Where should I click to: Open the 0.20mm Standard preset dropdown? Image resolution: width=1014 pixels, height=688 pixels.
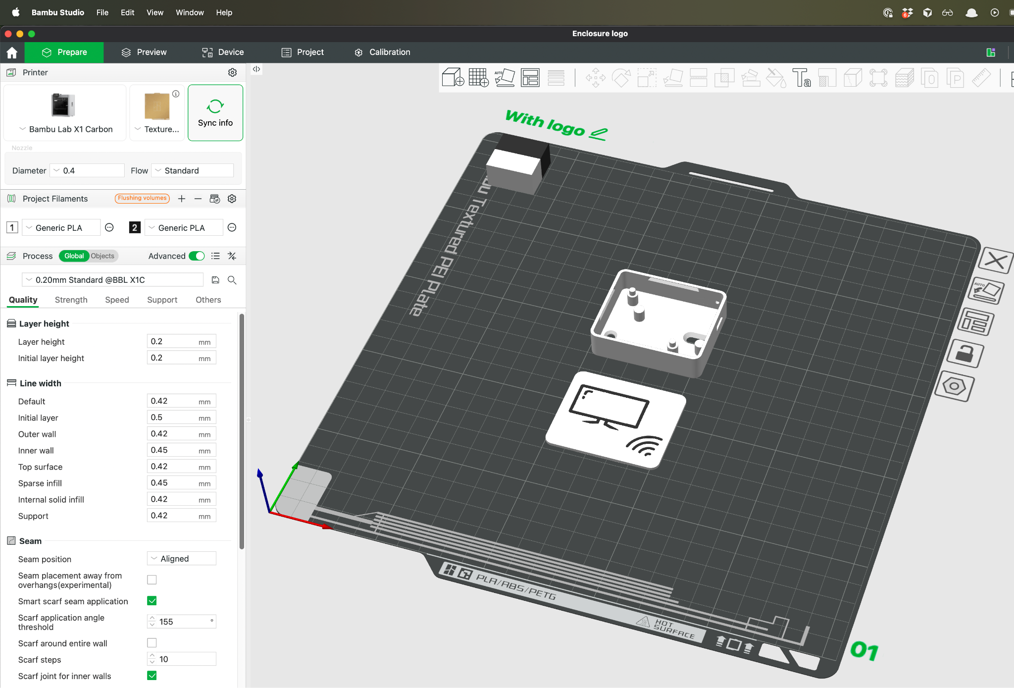[113, 280]
